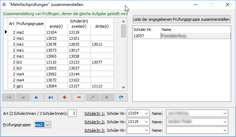Select cell 13144 in ma4 row

click(x=79, y=74)
